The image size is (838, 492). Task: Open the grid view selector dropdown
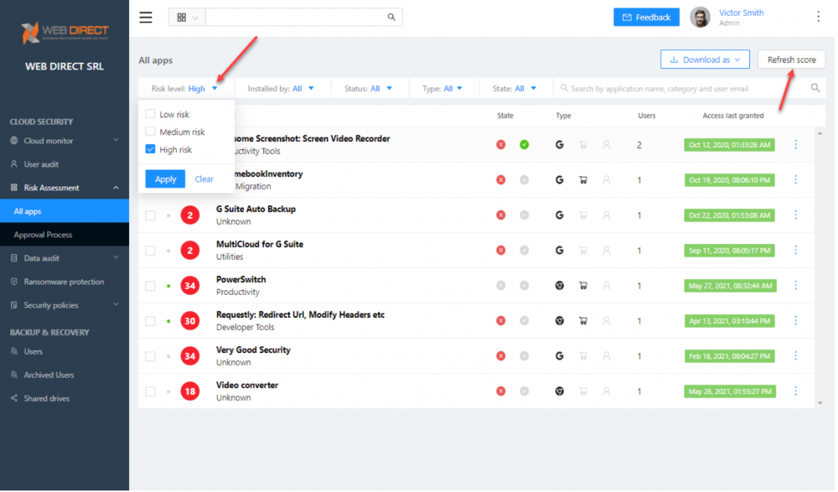tap(188, 17)
